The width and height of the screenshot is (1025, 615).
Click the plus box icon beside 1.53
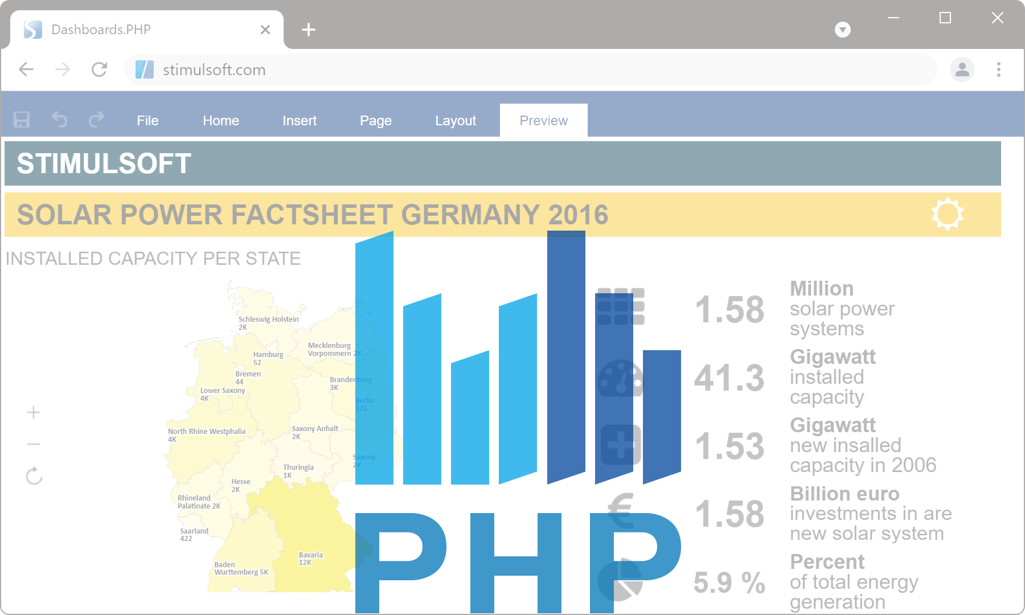621,445
